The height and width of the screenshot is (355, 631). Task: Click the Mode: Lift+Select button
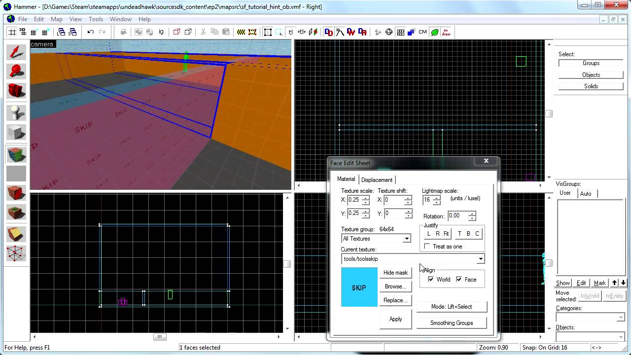click(452, 307)
